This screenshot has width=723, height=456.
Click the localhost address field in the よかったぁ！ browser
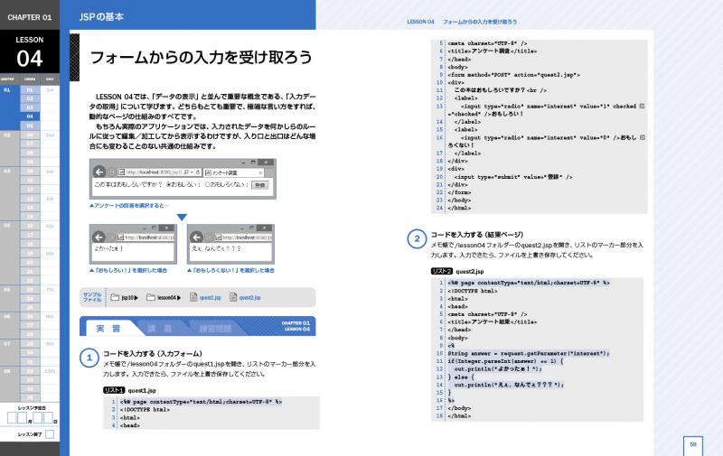[145, 237]
